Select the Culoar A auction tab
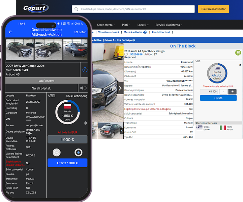 (110, 40)
